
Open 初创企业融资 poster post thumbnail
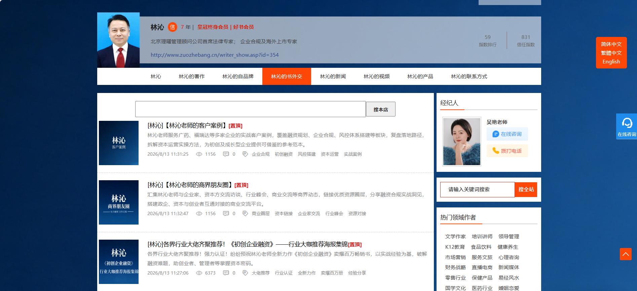(119, 262)
